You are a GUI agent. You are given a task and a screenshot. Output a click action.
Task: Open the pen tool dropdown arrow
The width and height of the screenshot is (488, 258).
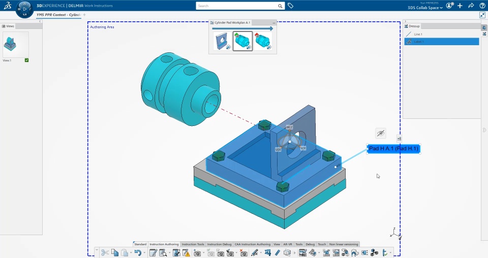click(x=261, y=253)
